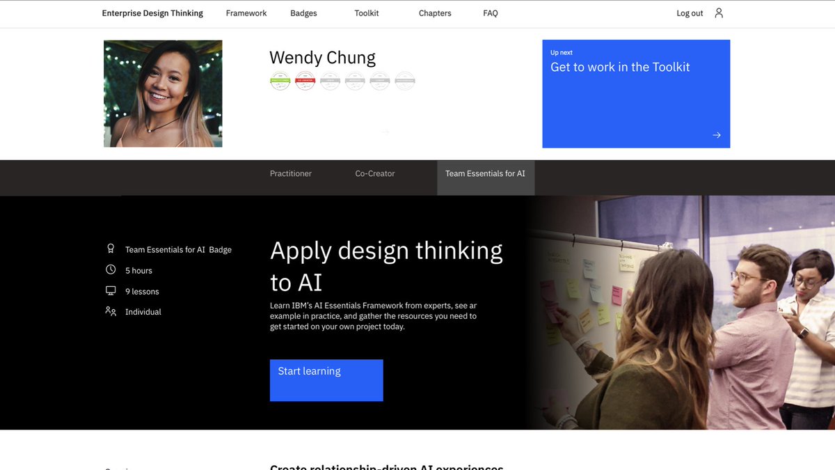Click the 9 lessons text

pyautogui.click(x=142, y=291)
